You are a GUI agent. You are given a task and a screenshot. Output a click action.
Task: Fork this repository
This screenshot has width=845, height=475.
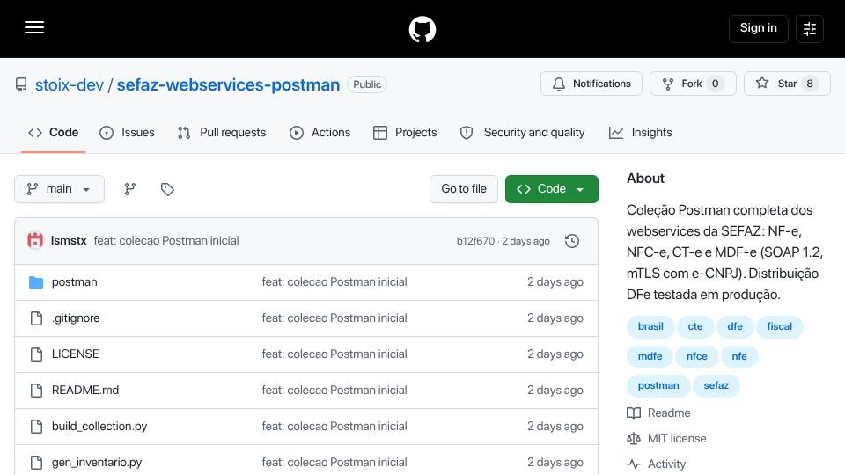coord(693,84)
